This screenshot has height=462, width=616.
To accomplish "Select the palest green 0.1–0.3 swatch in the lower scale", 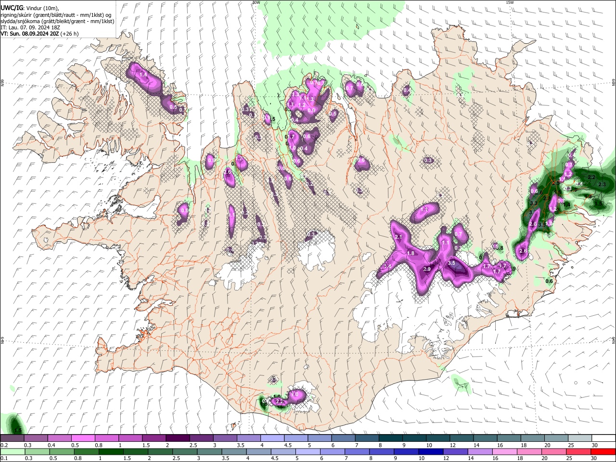I will pyautogui.click(x=12, y=451).
